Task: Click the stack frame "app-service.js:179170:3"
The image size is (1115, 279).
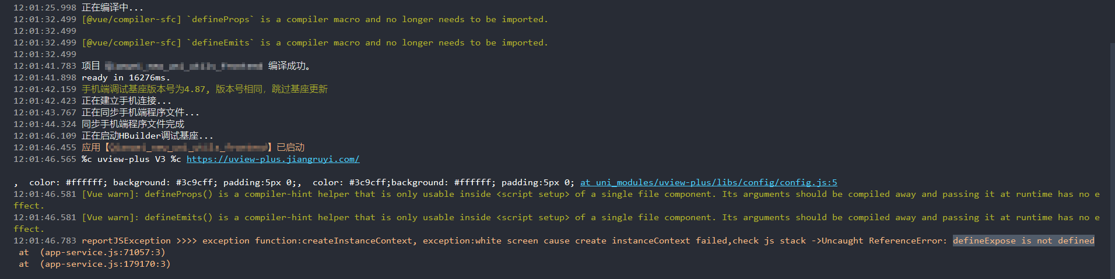Action: (105, 264)
